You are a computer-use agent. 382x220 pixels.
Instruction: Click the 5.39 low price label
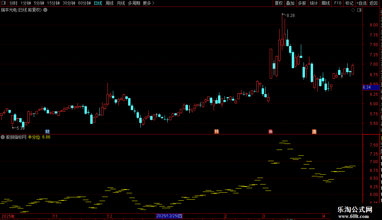click(21, 128)
